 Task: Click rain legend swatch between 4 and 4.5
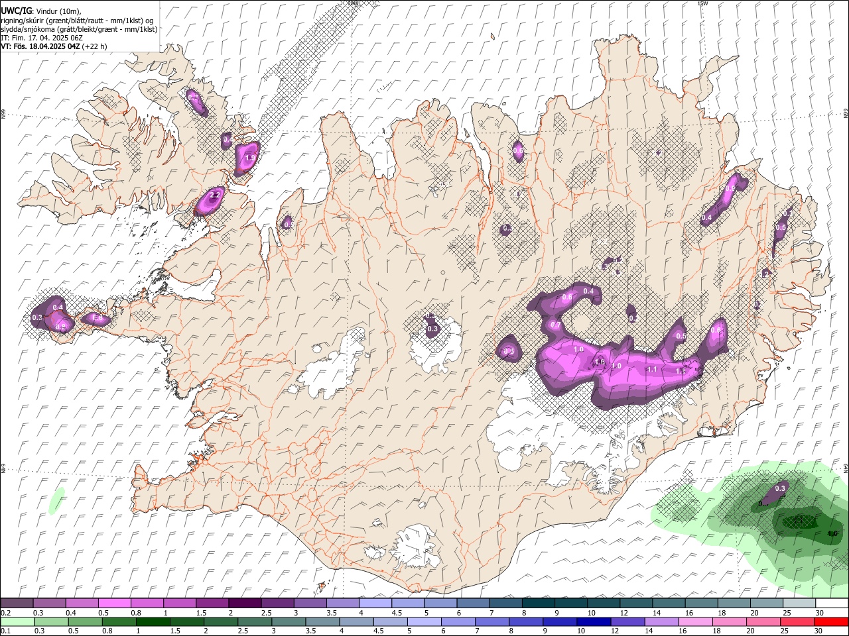[357, 622]
